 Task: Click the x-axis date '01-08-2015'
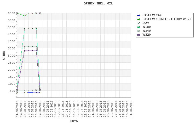pos(17,109)
